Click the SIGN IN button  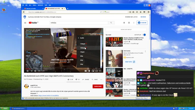tap(142, 23)
